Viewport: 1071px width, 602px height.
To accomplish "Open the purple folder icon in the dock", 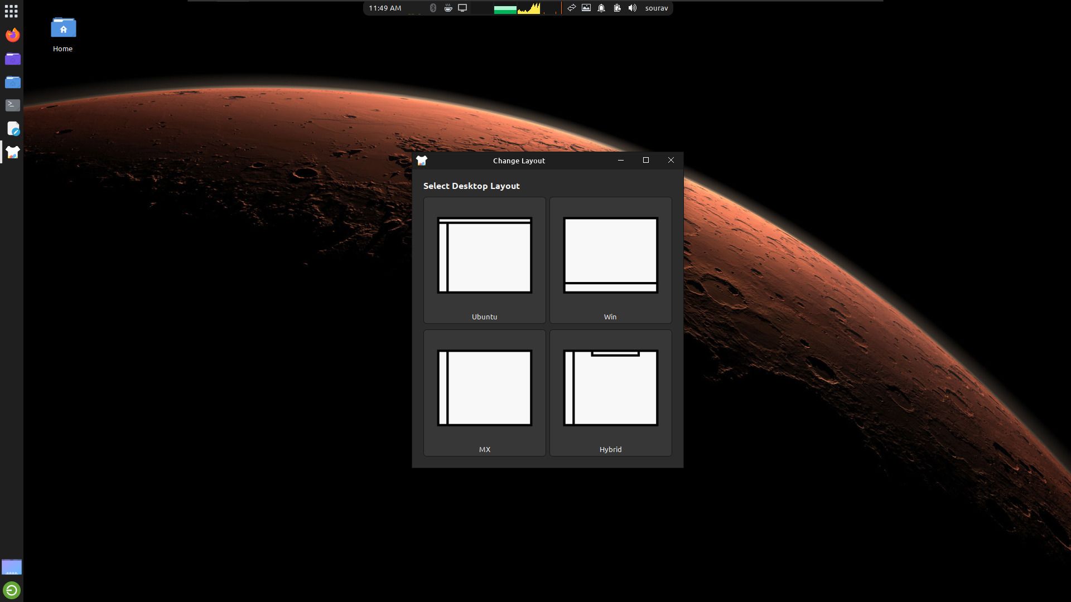I will point(12,59).
